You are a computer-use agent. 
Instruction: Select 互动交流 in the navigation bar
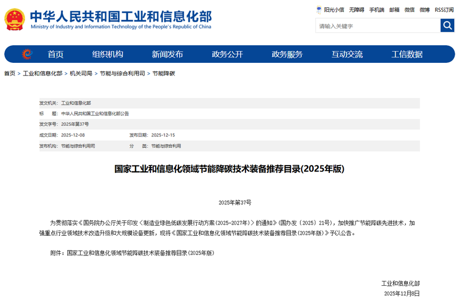click(347, 54)
